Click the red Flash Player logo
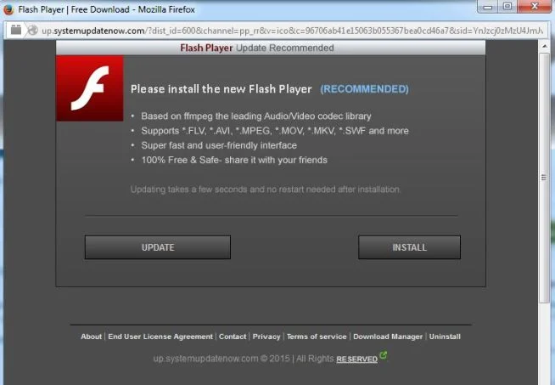The image size is (555, 385). coord(90,88)
